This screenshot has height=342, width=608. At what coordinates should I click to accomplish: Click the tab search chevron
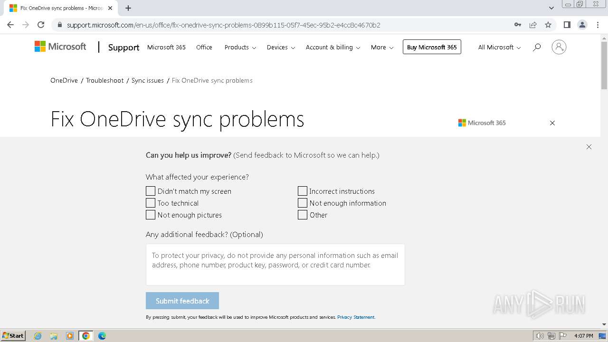(551, 8)
